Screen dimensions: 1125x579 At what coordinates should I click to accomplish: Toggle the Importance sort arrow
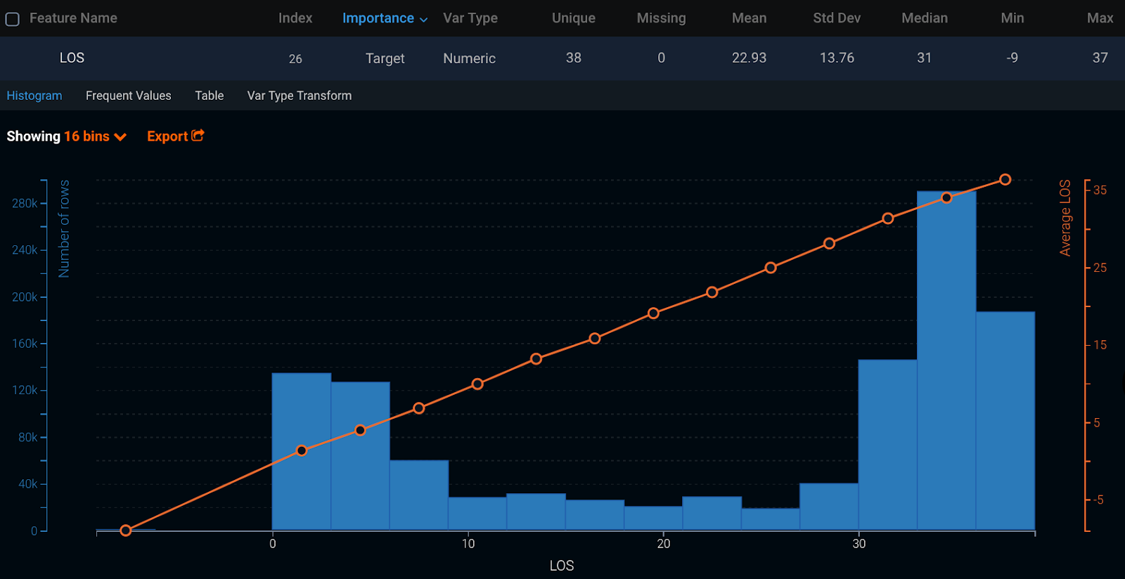(x=423, y=20)
